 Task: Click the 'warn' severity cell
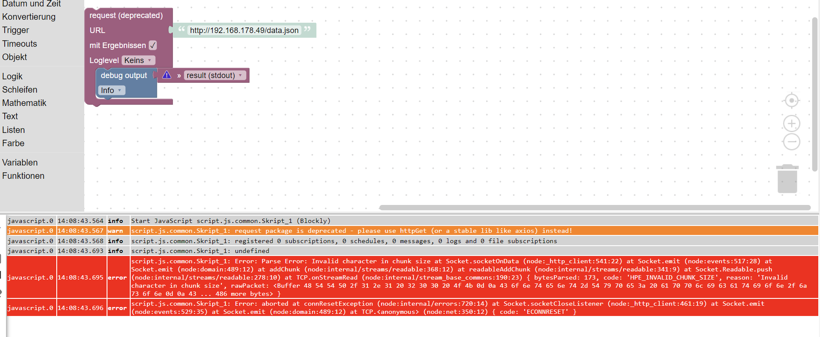118,231
